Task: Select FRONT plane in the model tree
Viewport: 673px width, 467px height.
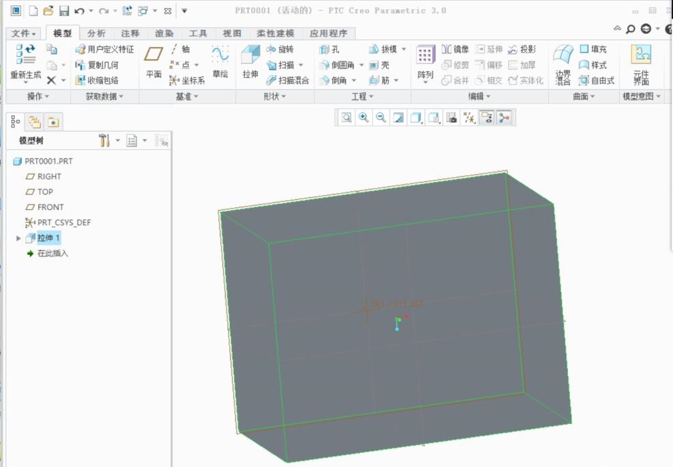Action: tap(44, 207)
